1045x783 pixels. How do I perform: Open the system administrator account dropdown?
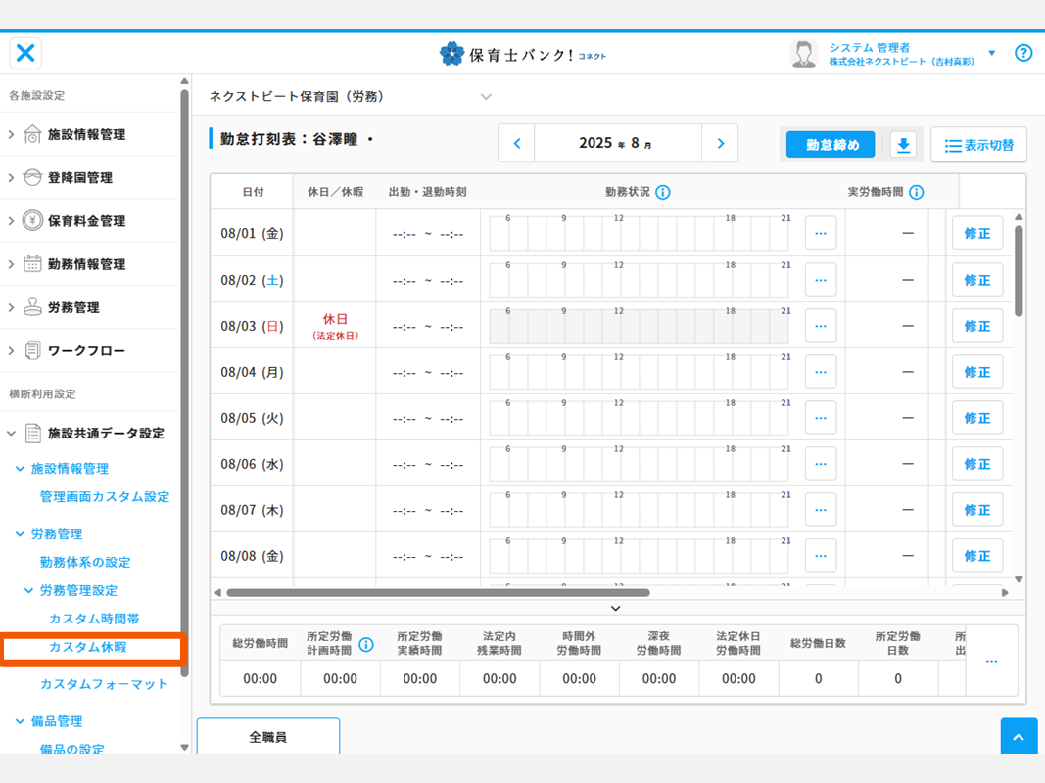[991, 53]
